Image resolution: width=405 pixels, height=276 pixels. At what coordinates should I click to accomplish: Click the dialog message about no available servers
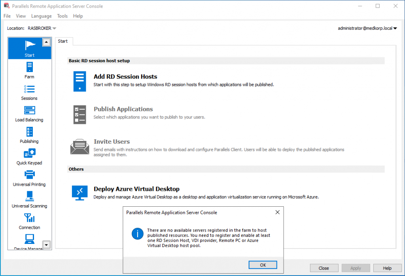click(209, 238)
